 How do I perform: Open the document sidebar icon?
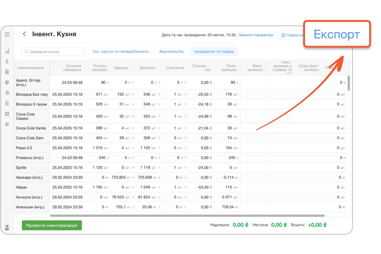tap(7, 72)
